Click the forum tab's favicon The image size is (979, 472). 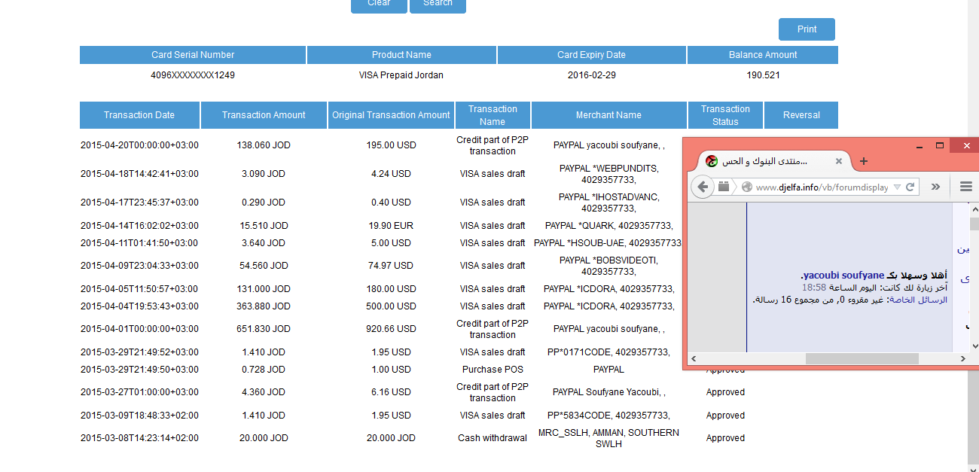click(711, 161)
